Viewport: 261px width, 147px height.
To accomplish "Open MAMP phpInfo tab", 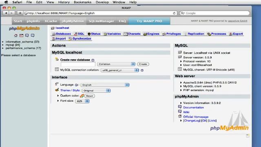I will pos(33,21).
